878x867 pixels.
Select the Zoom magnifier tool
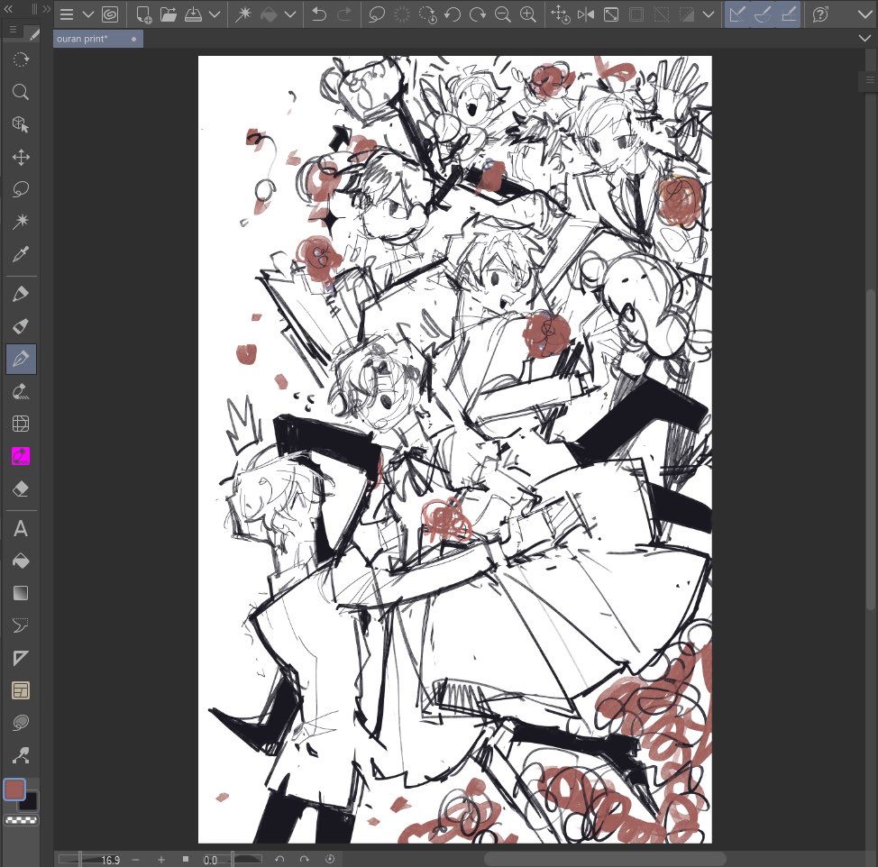tap(21, 92)
